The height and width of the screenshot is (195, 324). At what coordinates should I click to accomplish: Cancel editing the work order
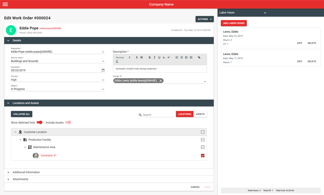point(195,187)
